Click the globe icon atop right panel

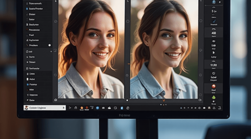[214, 2]
